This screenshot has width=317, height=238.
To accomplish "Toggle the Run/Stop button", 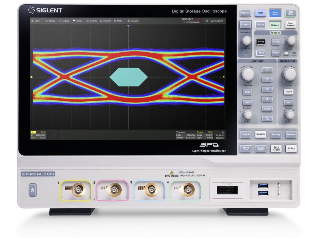I will coord(291,13).
